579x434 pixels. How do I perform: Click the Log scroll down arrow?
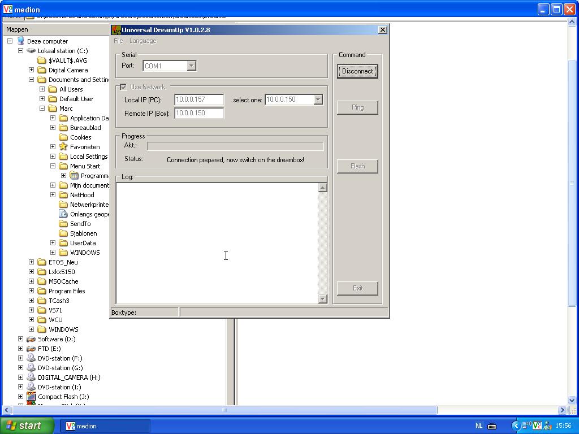click(322, 299)
